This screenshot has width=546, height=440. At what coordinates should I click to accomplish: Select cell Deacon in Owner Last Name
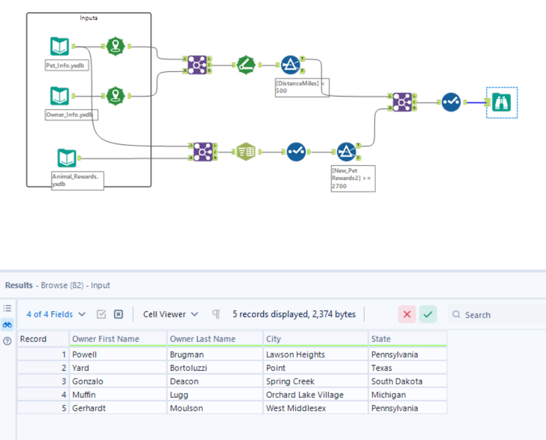point(215,381)
